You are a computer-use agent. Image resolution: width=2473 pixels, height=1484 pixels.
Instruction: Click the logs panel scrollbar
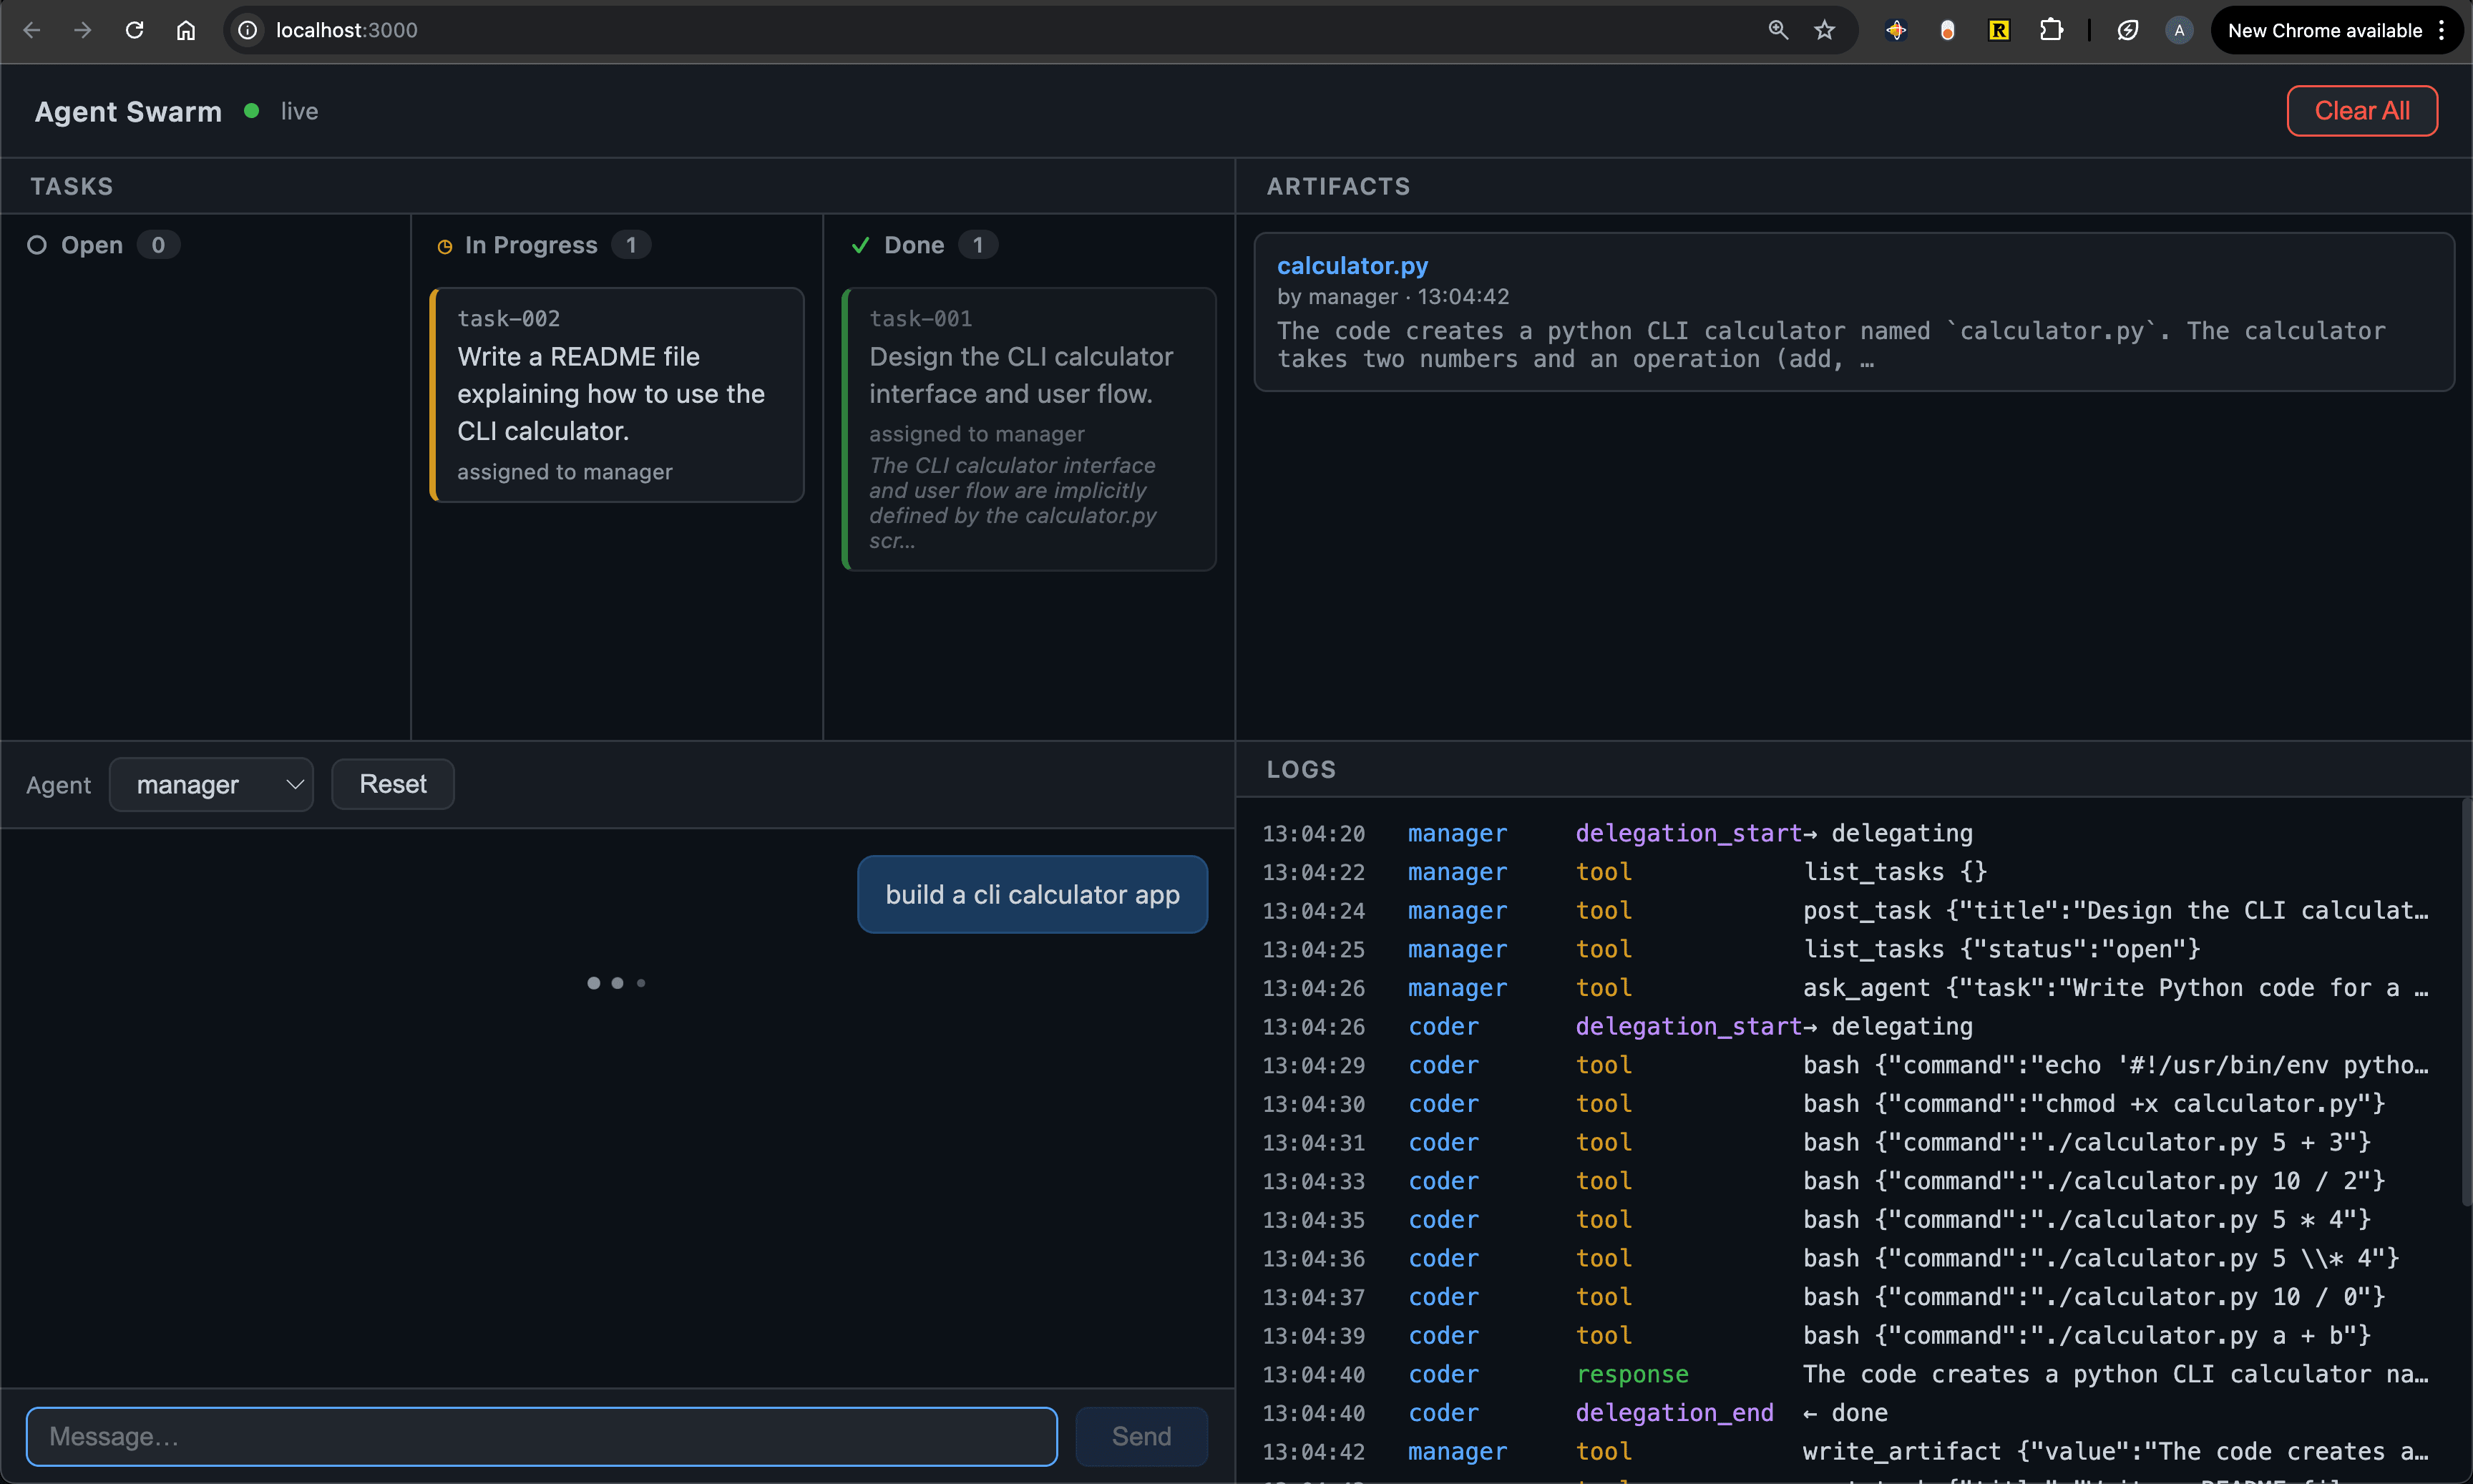[x=2465, y=1000]
